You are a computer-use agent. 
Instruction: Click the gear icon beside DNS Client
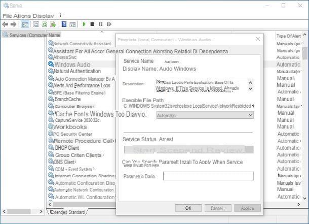(51, 162)
